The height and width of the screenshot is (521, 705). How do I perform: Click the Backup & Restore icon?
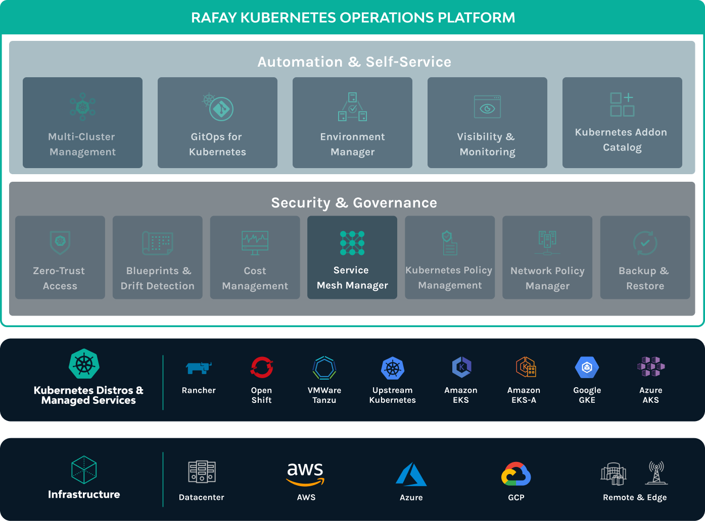pyautogui.click(x=645, y=243)
